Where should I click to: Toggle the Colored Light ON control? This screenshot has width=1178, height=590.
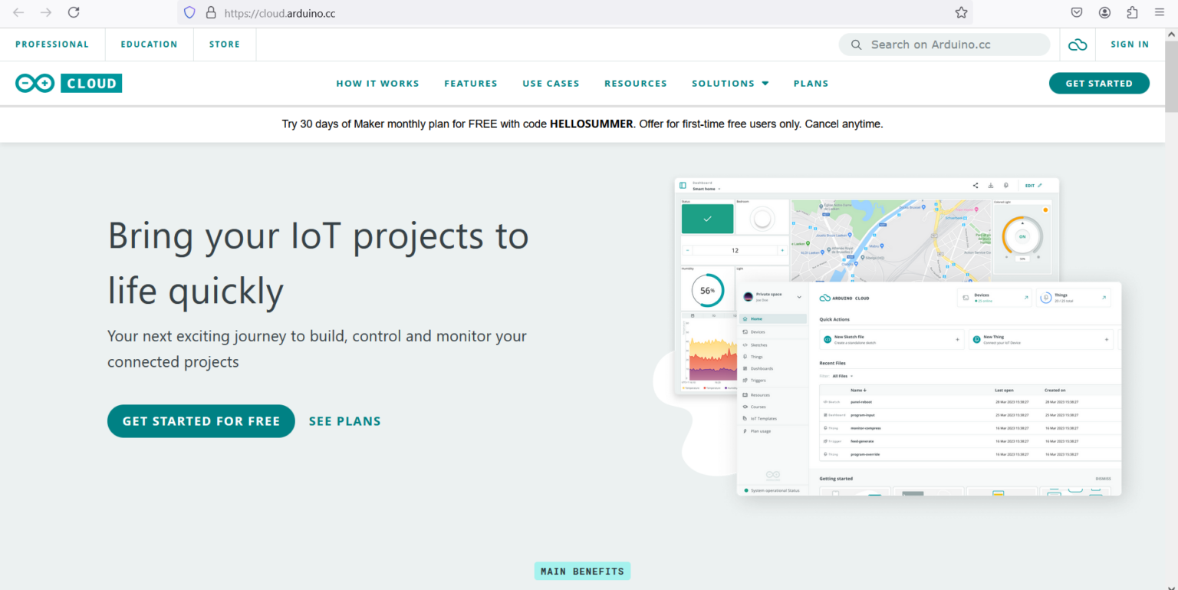click(1022, 236)
